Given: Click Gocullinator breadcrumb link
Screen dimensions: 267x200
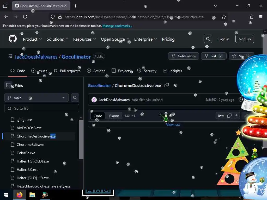Looking at the screenshot, I should tap(99, 85).
